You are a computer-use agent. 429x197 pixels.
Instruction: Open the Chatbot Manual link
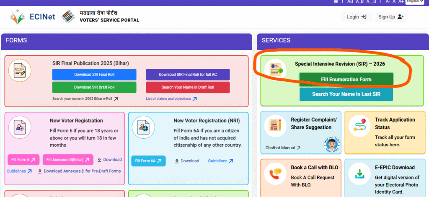coord(283,148)
